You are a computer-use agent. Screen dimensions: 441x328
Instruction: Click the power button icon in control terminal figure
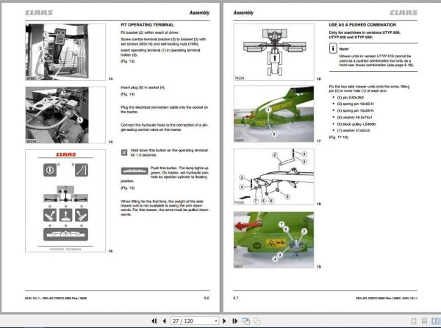click(x=50, y=170)
